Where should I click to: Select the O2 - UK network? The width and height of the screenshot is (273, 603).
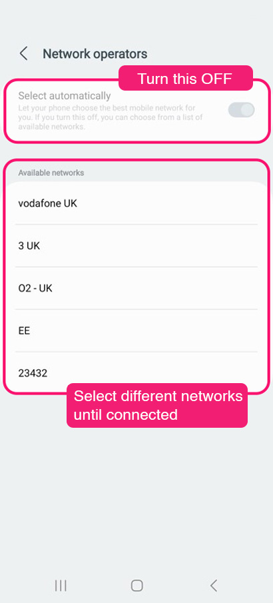point(136,288)
